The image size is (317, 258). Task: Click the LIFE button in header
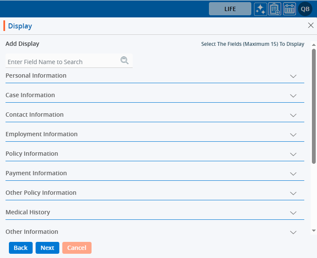[x=230, y=9]
